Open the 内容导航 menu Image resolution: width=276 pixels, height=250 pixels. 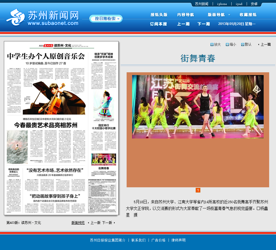pos(186,15)
